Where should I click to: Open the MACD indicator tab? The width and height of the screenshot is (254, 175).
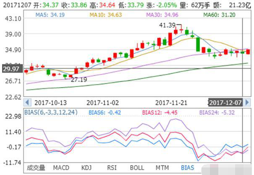coord(61,168)
